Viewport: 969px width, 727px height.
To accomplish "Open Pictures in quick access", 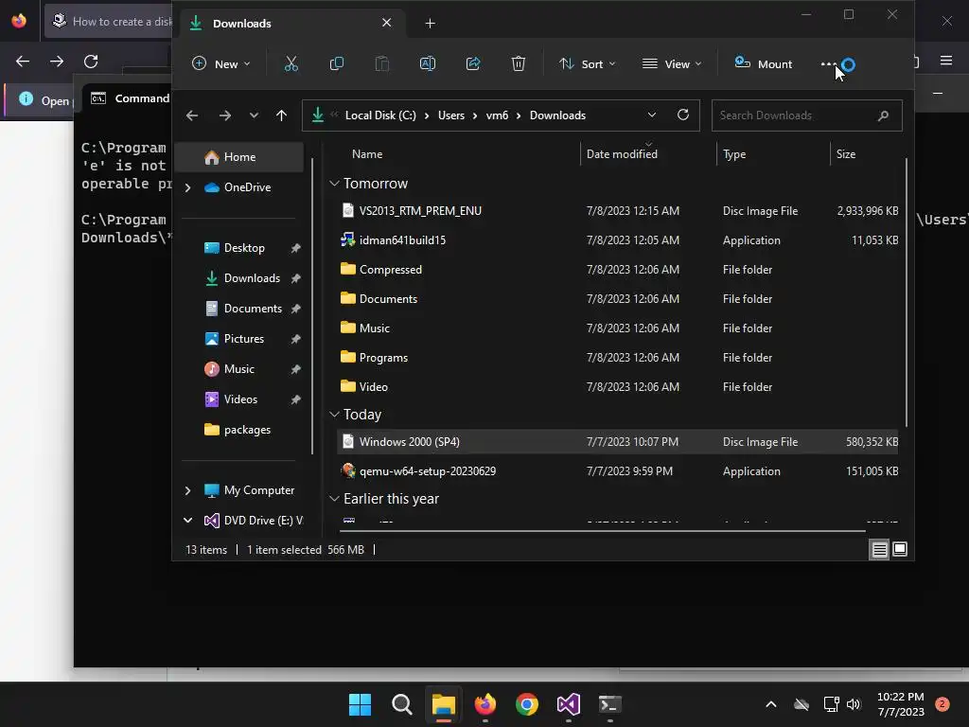I will tap(243, 339).
